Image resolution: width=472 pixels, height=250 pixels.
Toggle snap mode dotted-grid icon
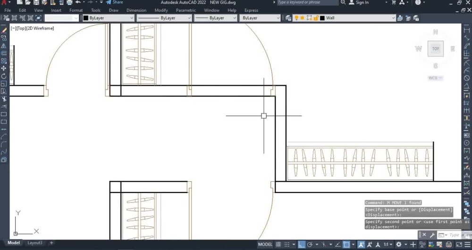[x=287, y=245]
